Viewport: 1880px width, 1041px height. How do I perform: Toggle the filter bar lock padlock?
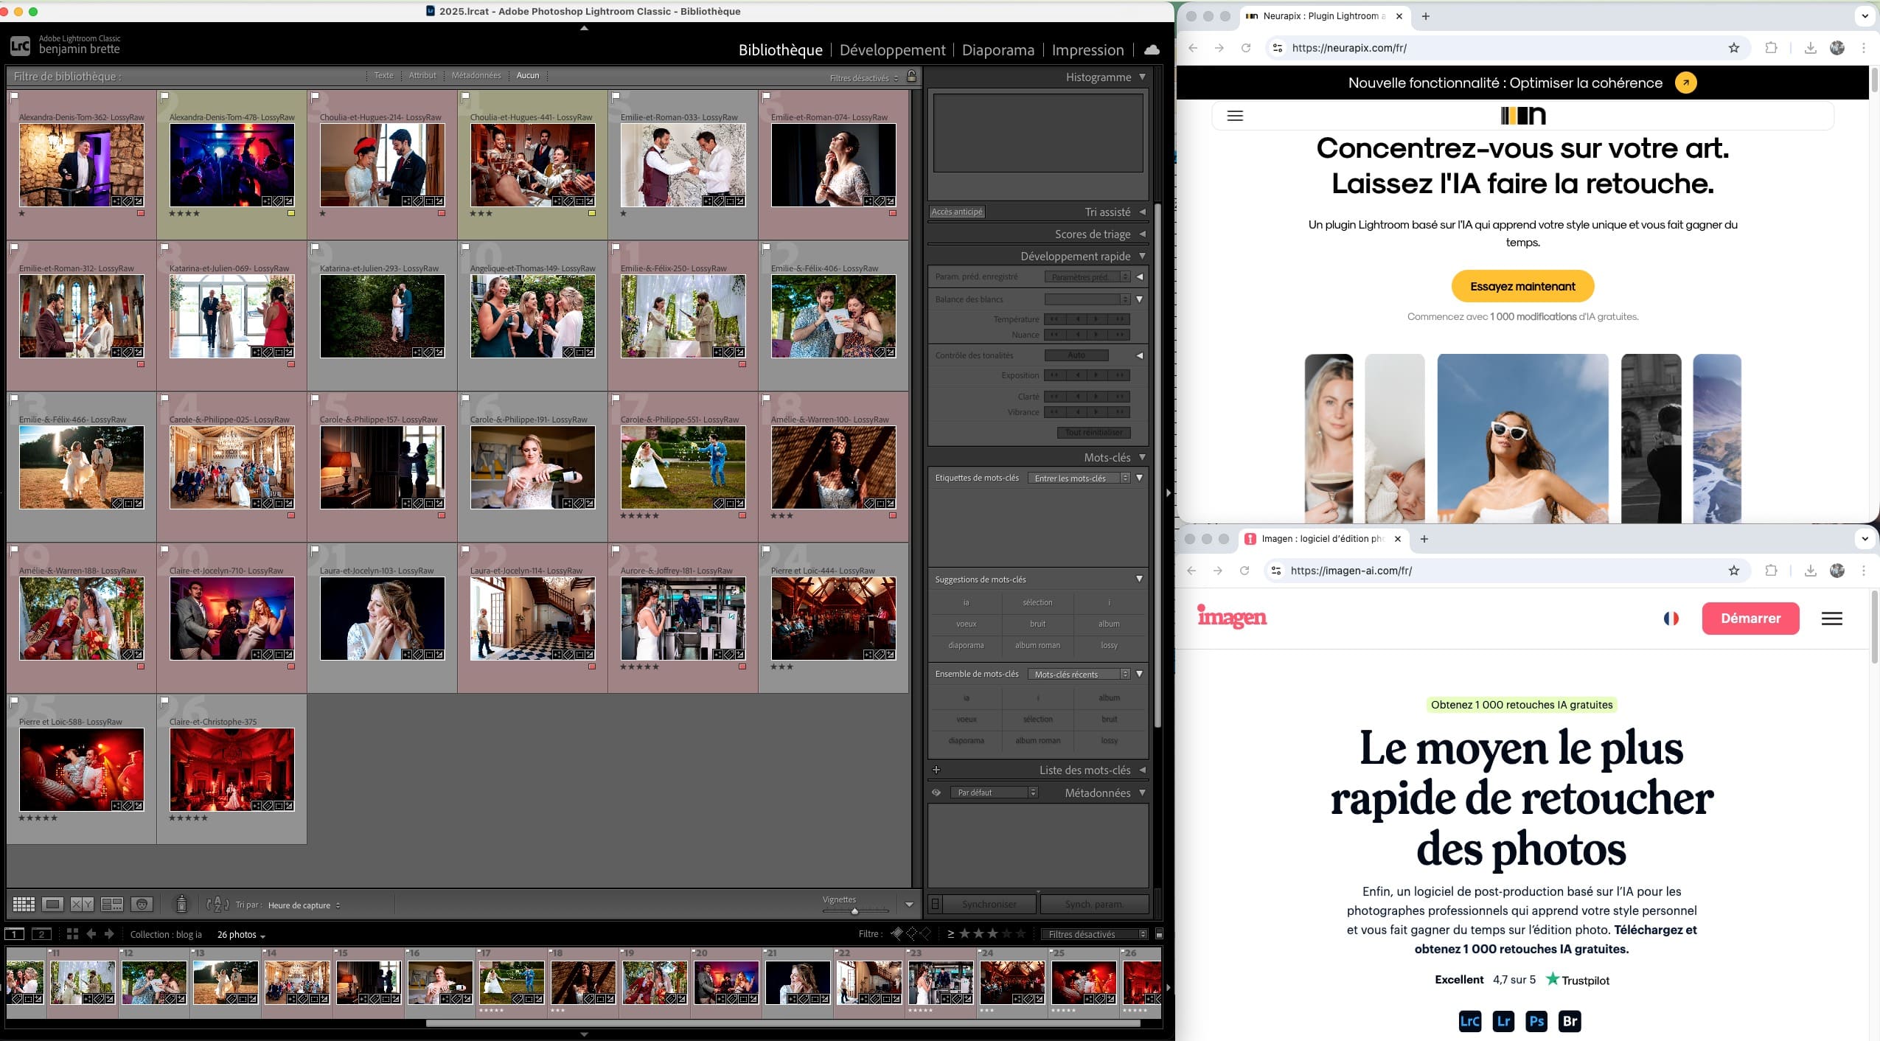click(x=911, y=75)
